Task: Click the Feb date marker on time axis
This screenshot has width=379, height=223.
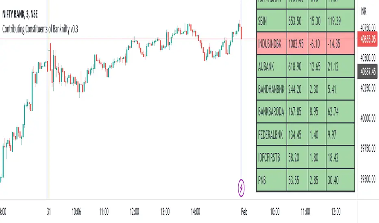Action: [x=244, y=211]
